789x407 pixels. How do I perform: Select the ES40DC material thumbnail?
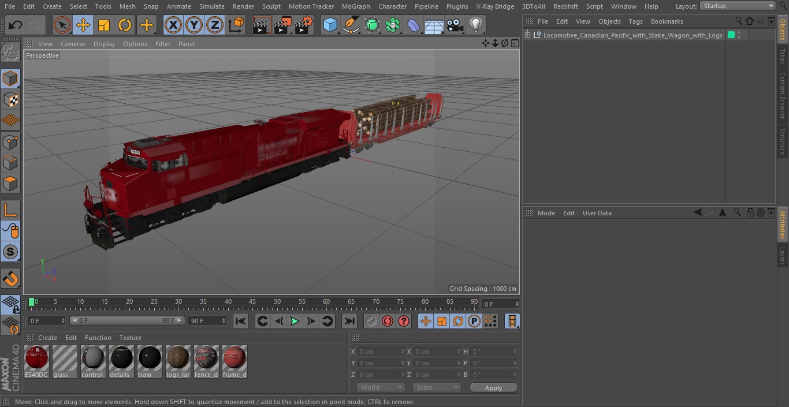[x=36, y=361]
